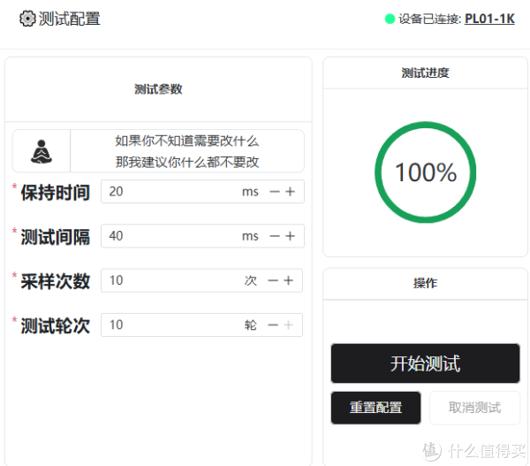Decrease 保持时间 with the minus button
Viewport: 530px width, 466px height.
point(275,192)
